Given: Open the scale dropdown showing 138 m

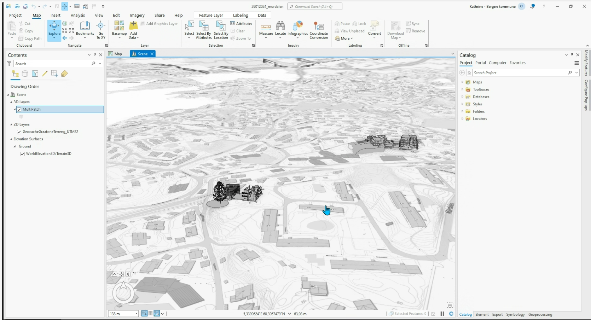Looking at the screenshot, I should (x=136, y=314).
